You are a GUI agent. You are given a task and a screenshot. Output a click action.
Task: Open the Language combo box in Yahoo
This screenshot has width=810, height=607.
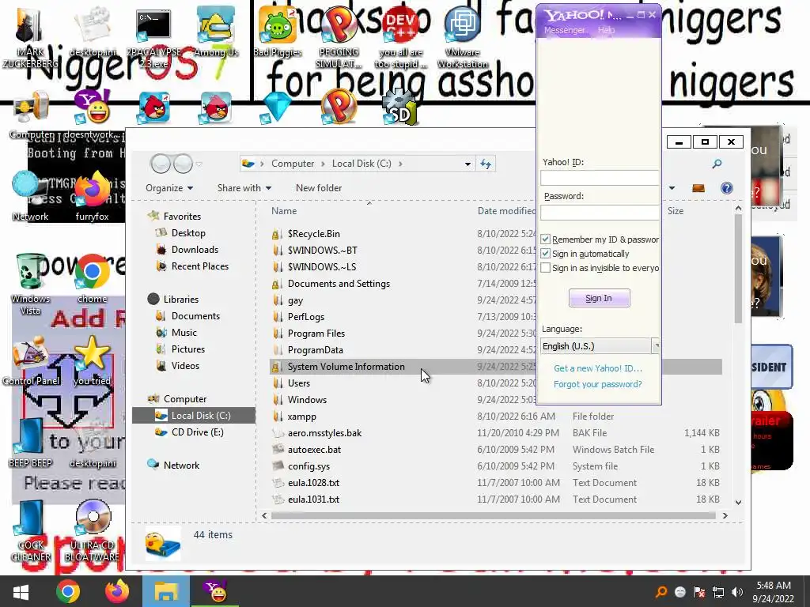click(x=600, y=346)
